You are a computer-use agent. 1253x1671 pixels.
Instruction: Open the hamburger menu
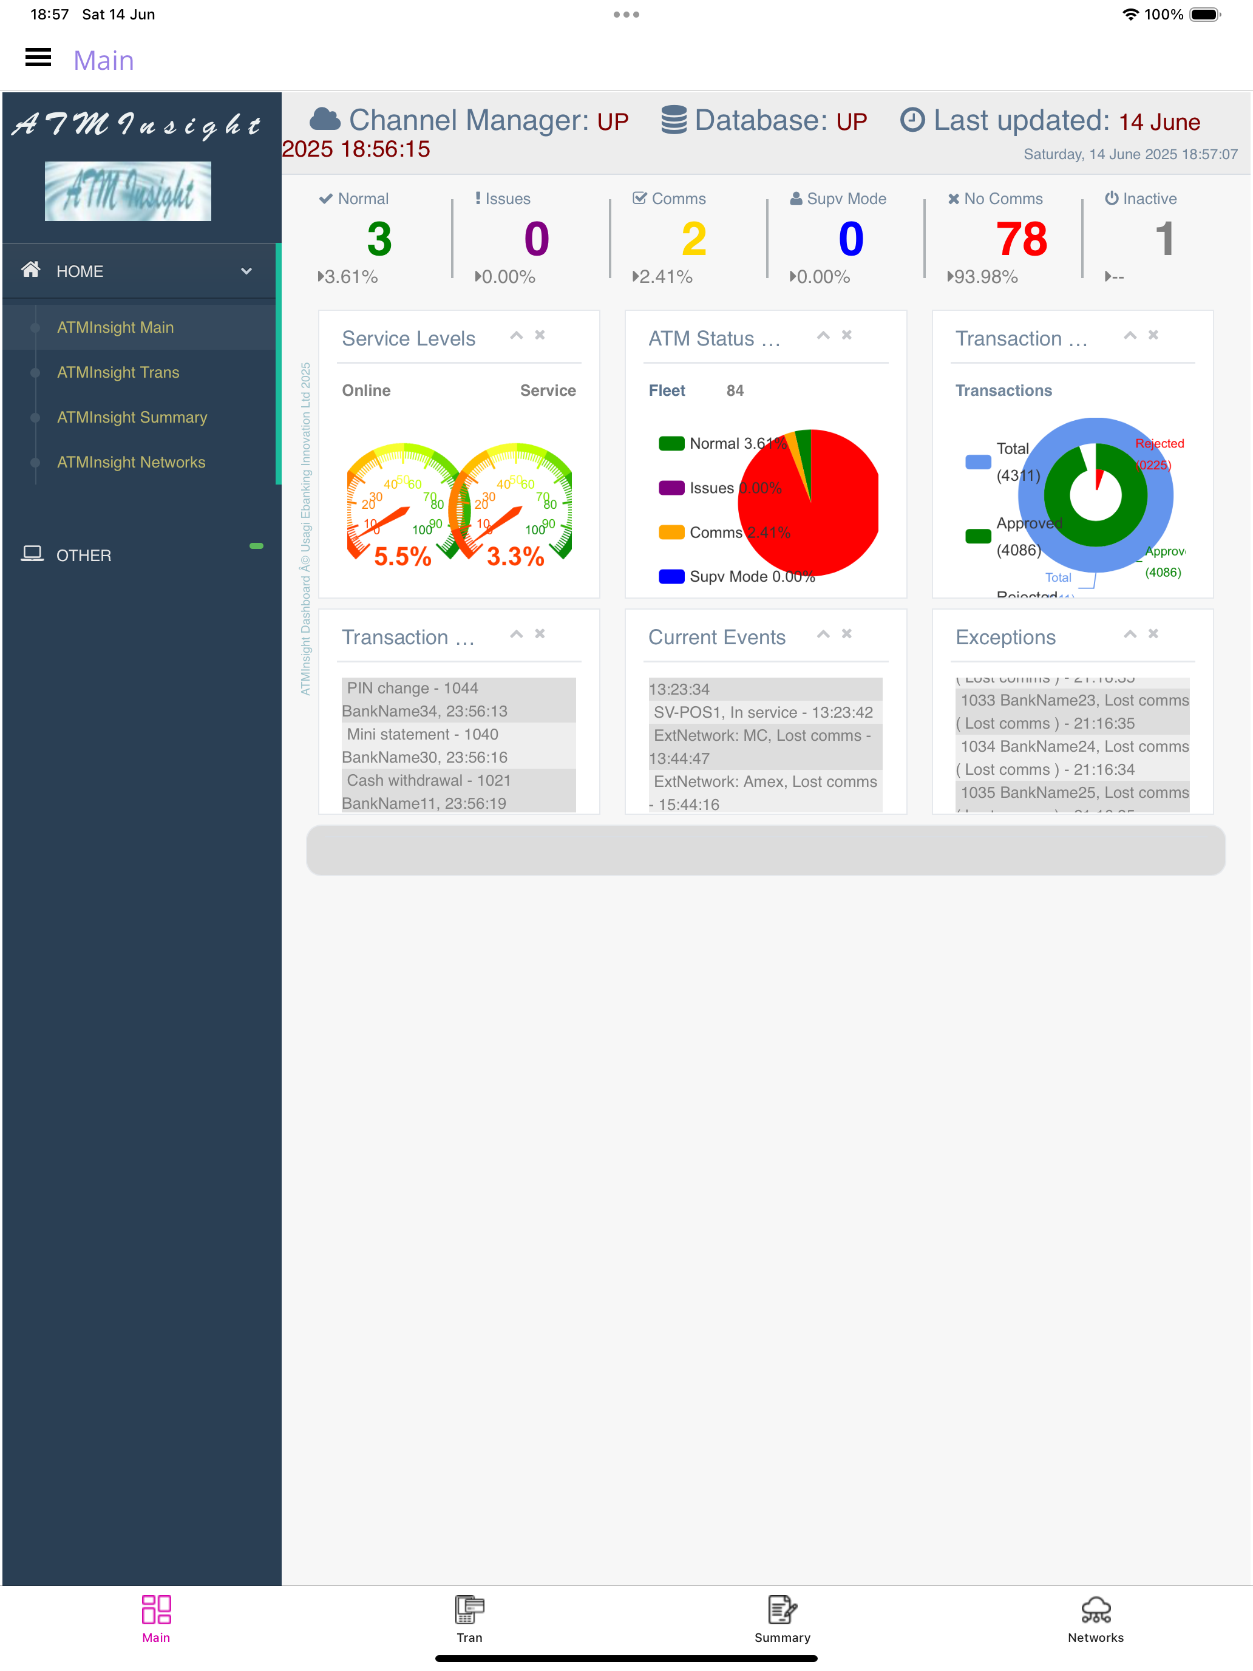pos(38,58)
